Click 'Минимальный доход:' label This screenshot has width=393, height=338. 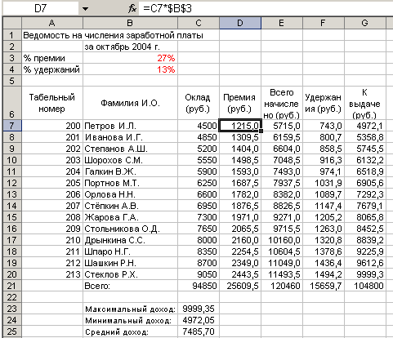[130, 320]
